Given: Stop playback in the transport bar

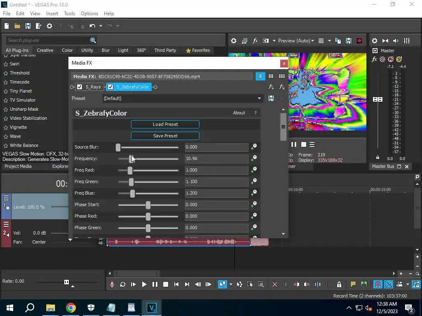Looking at the screenshot, I should pyautogui.click(x=166, y=284).
